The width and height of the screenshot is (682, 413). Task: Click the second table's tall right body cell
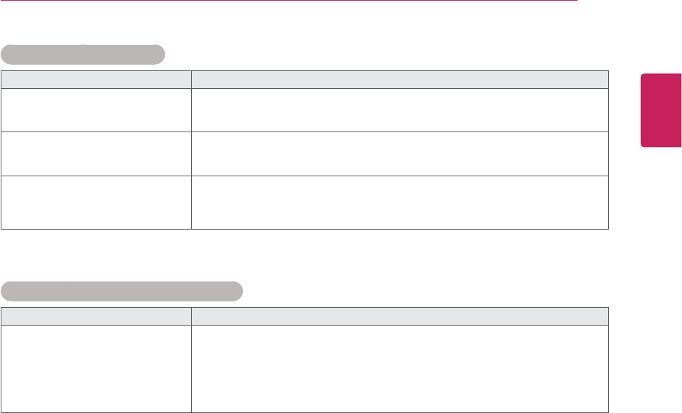pyautogui.click(x=399, y=368)
